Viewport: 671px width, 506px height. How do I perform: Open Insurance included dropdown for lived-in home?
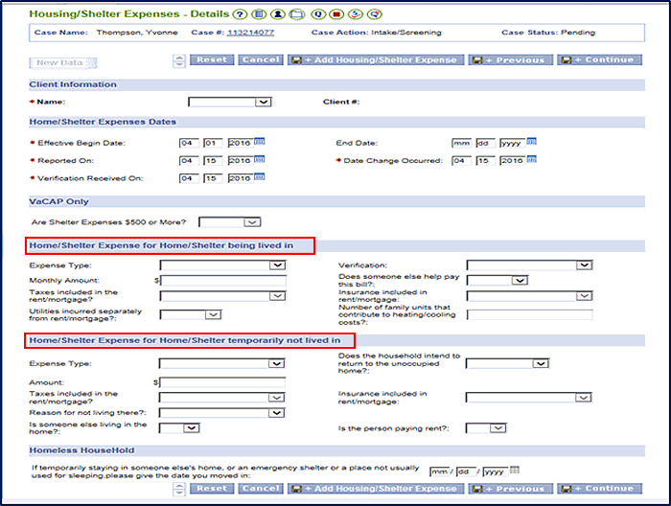click(x=530, y=295)
